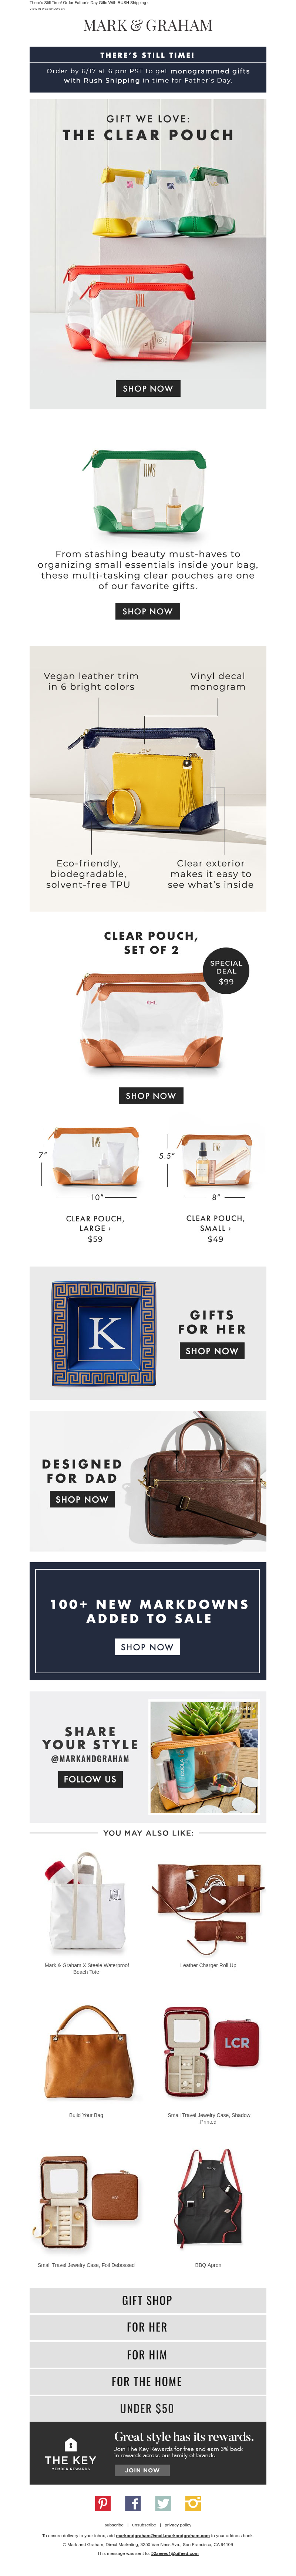This screenshot has width=296, height=2576.
Task: Open the Twitter social icon
Action: (x=163, y=2504)
